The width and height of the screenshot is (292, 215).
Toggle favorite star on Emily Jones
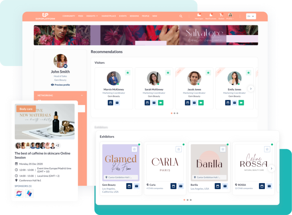click(x=248, y=73)
